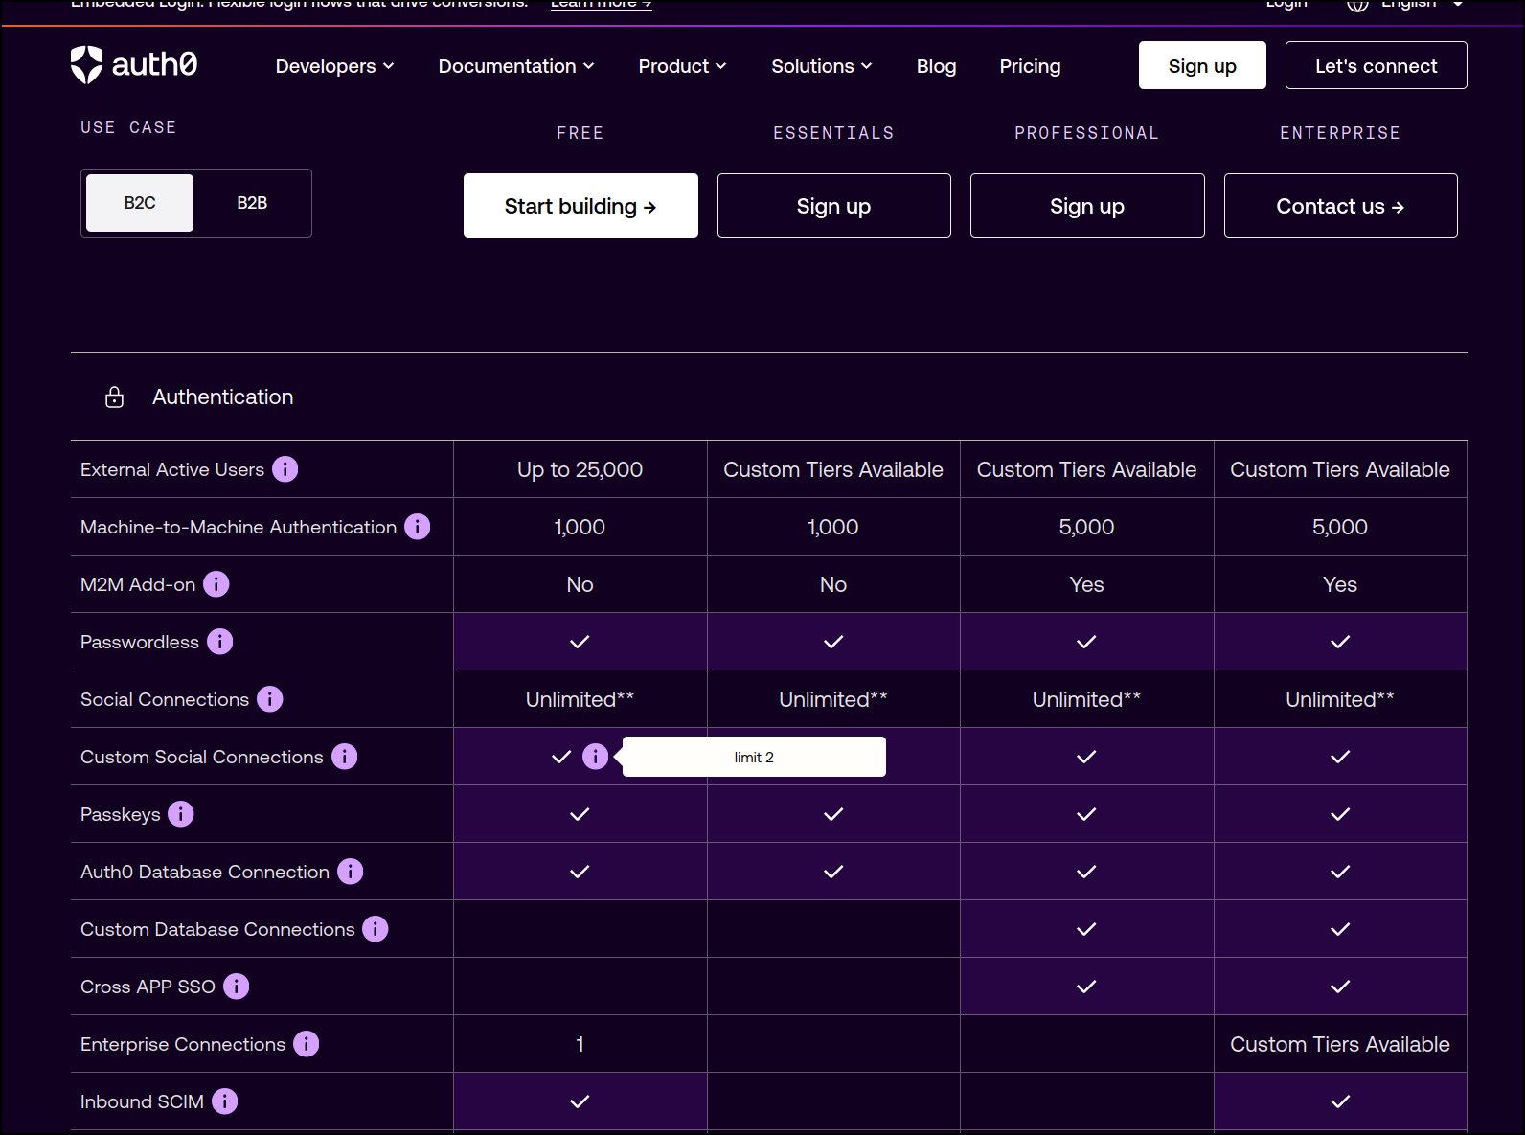Follow the Learn more banner link
Screen dimensions: 1525x1135
pyautogui.click(x=602, y=4)
